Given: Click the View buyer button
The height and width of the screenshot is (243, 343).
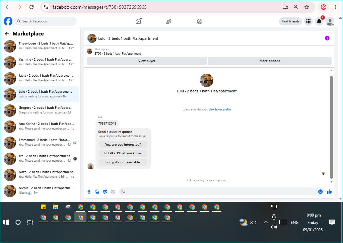Looking at the screenshot, I should 147,61.
